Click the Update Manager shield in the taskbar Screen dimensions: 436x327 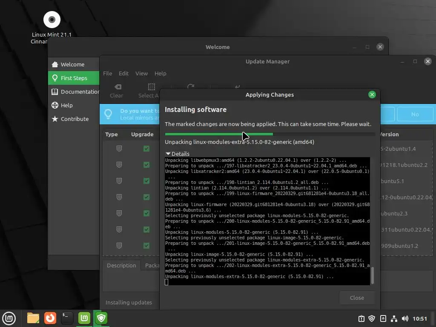[x=101, y=318]
